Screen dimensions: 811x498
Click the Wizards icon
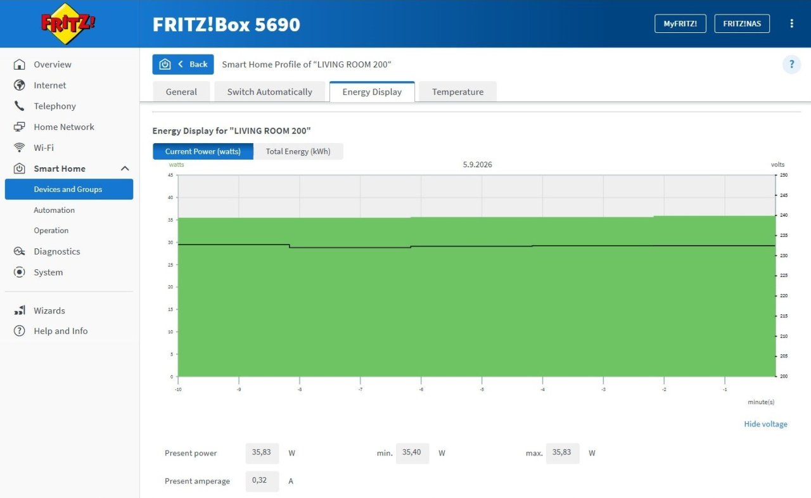20,310
